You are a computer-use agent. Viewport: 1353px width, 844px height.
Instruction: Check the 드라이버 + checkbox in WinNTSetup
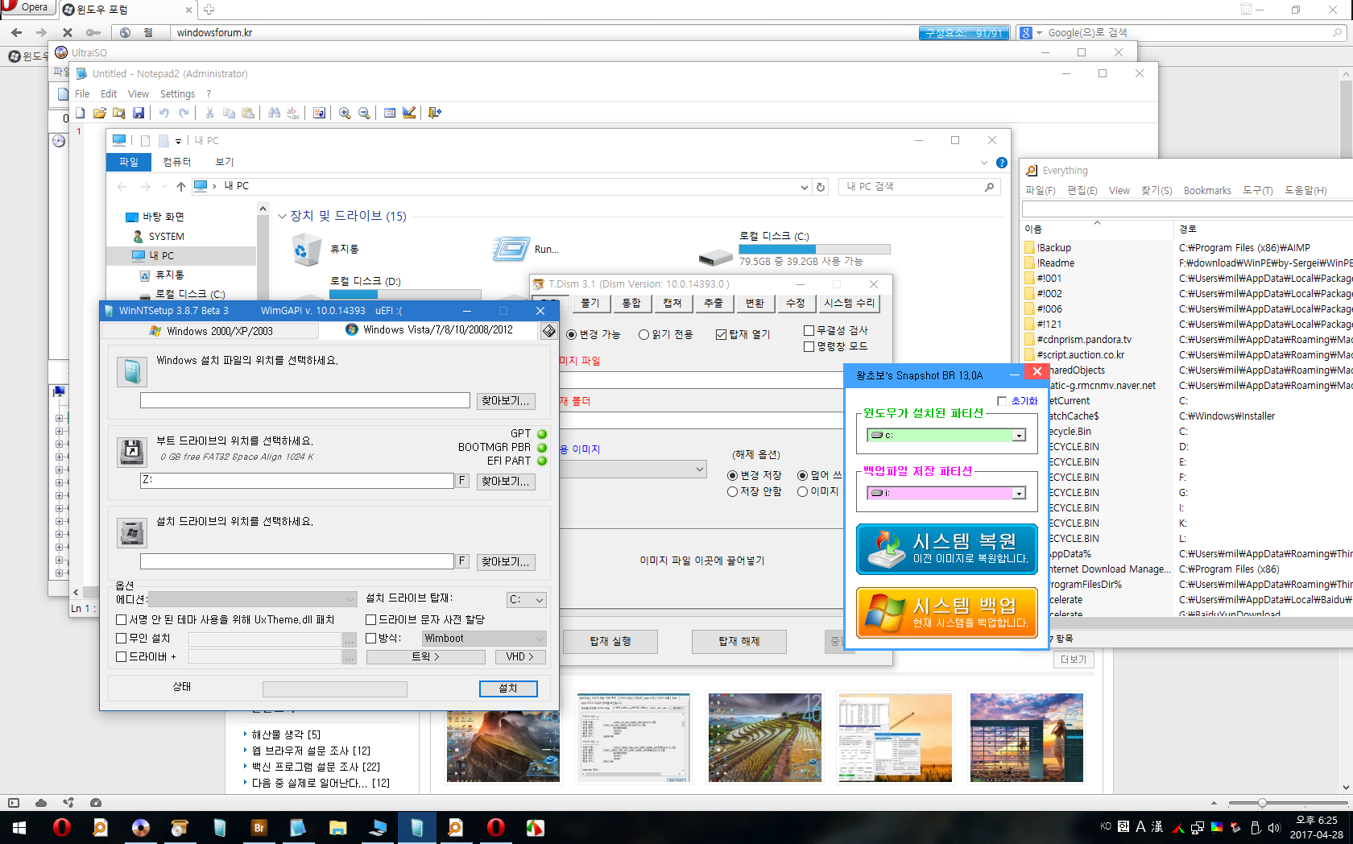[122, 657]
